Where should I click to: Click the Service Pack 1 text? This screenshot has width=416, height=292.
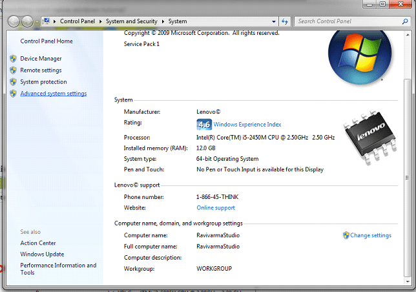141,44
